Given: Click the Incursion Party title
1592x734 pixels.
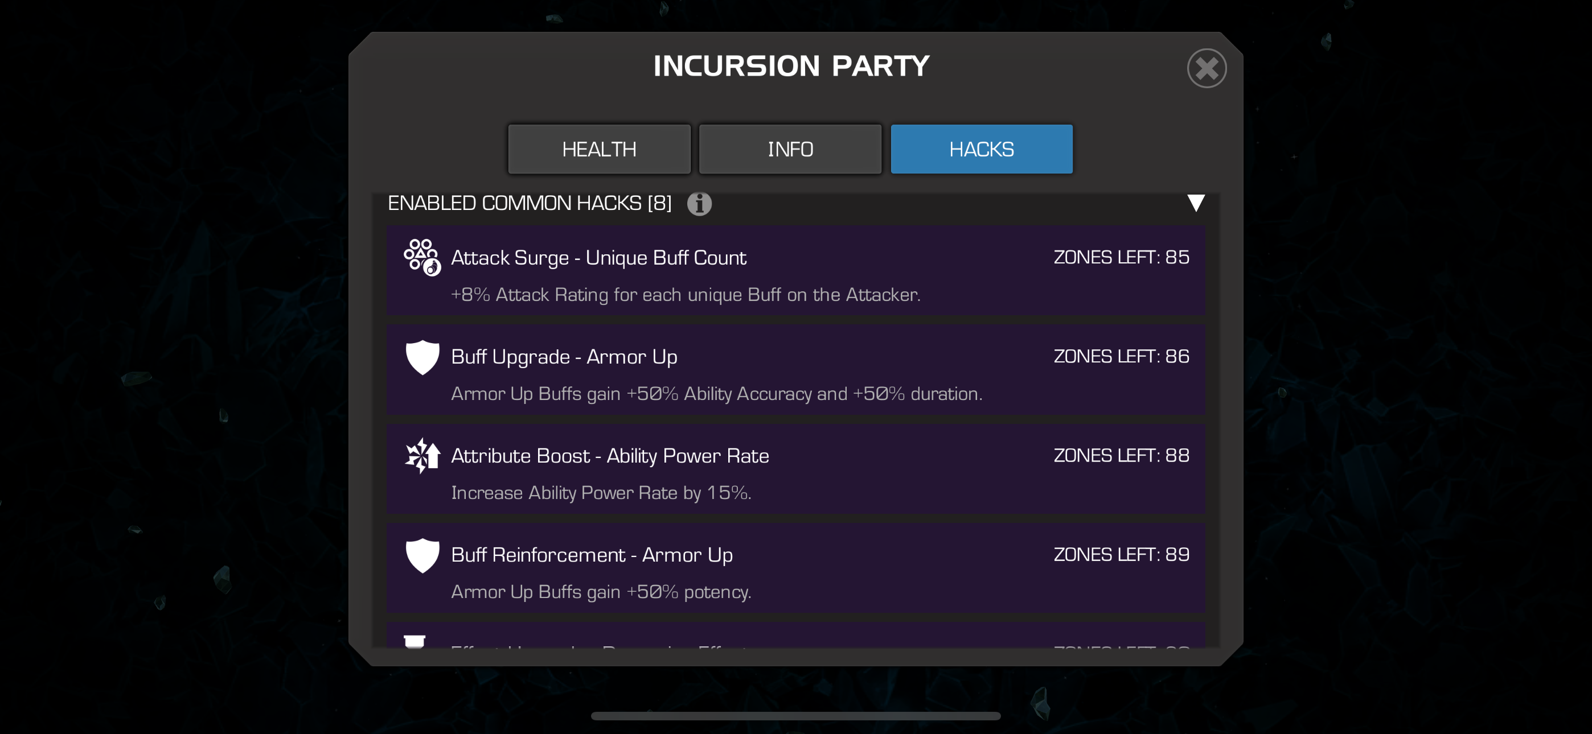Looking at the screenshot, I should (791, 65).
